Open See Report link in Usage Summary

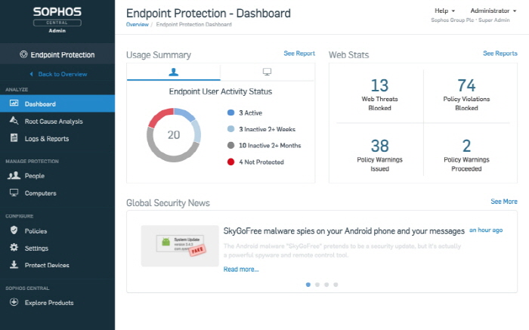[x=299, y=54]
